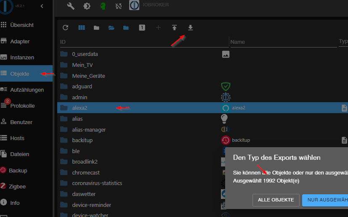This screenshot has height=217, width=348.
Task: Click the ioBroker host logo icon
Action: (134, 5)
